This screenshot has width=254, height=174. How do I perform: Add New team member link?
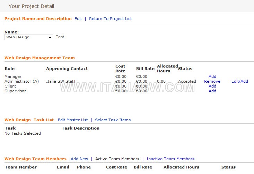point(79,159)
